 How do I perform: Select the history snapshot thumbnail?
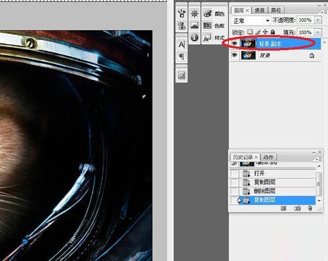coord(247,164)
